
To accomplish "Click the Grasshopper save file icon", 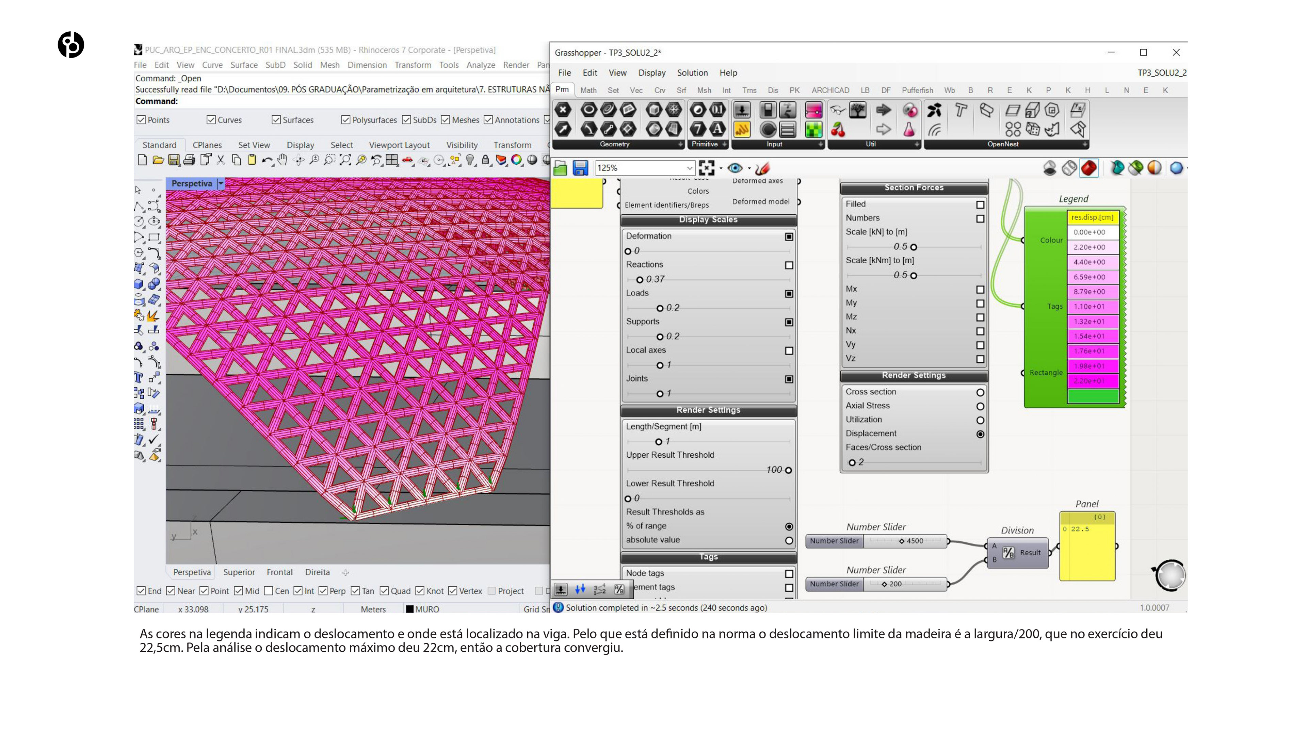I will 580,168.
